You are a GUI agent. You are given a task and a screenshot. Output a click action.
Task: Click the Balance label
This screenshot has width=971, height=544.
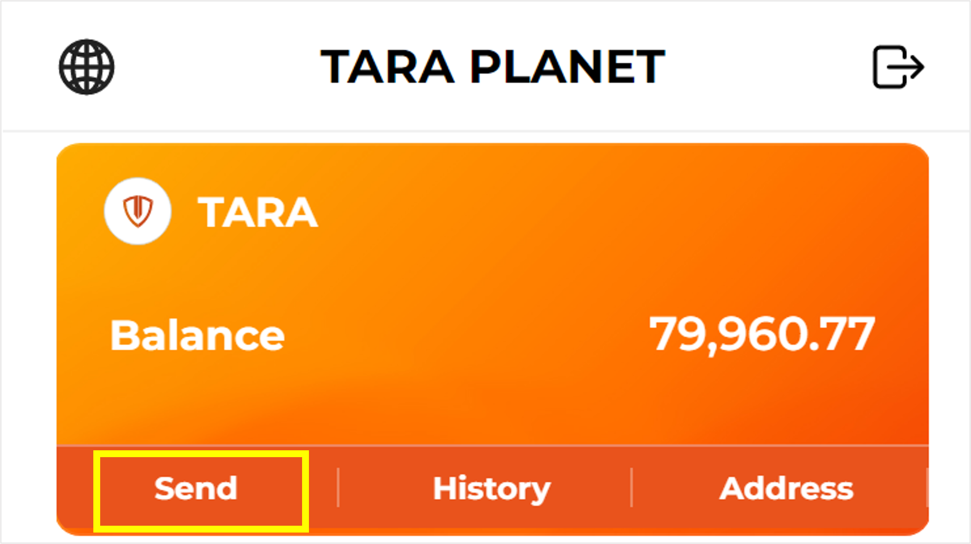pos(197,336)
